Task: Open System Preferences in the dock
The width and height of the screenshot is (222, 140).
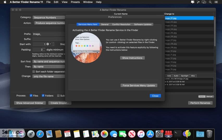Action: [159, 134]
